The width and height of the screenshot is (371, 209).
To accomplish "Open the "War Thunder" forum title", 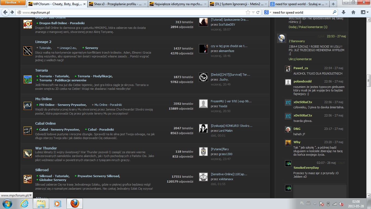I will pos(46,148).
